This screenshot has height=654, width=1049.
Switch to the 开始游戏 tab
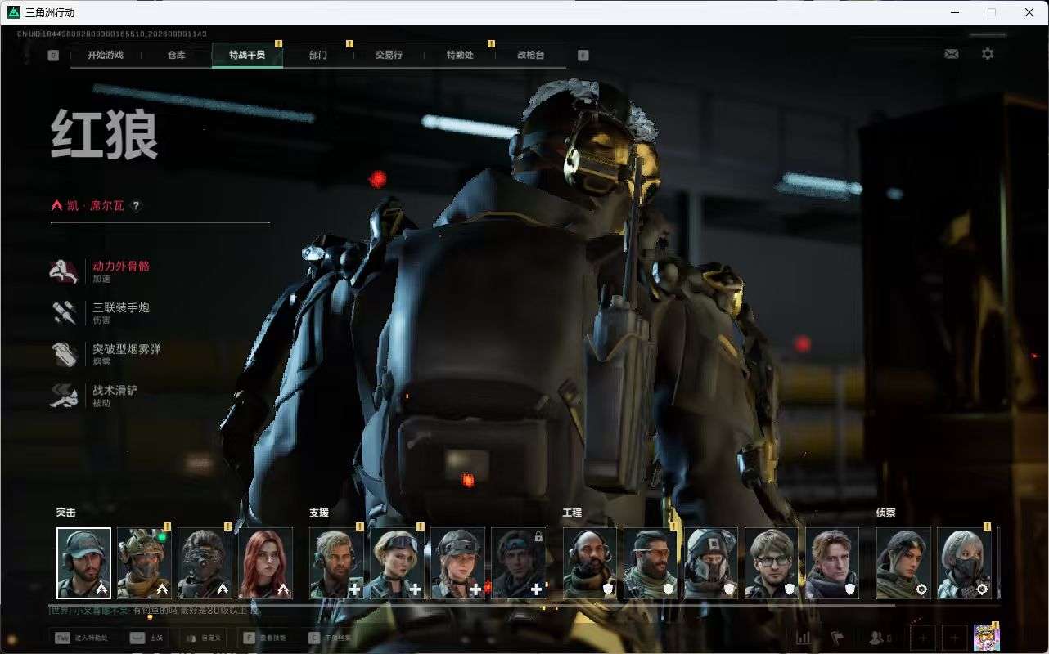(106, 55)
